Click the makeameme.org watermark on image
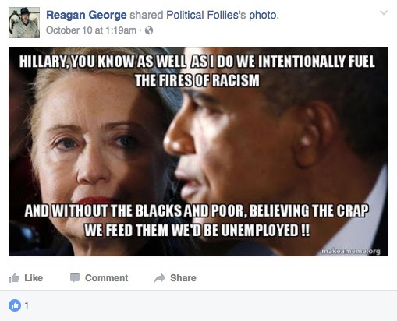This screenshot has width=397, height=321. tap(351, 251)
